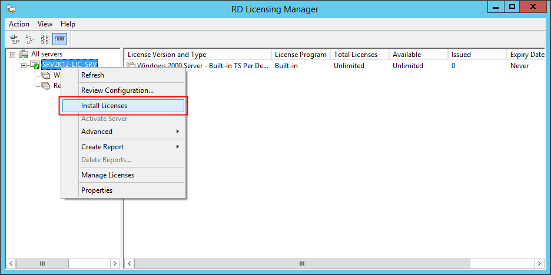
Task: Open the Action menu
Action: coord(19,24)
